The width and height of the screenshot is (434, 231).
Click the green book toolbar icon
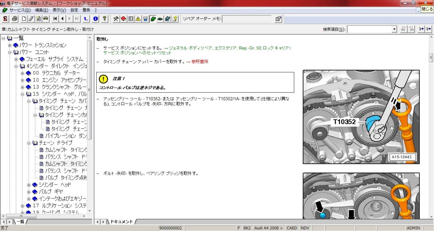[153, 19]
